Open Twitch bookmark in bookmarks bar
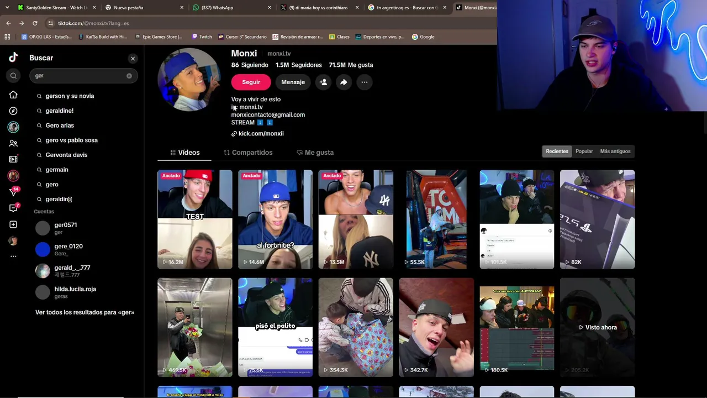This screenshot has height=398, width=707. (x=202, y=37)
